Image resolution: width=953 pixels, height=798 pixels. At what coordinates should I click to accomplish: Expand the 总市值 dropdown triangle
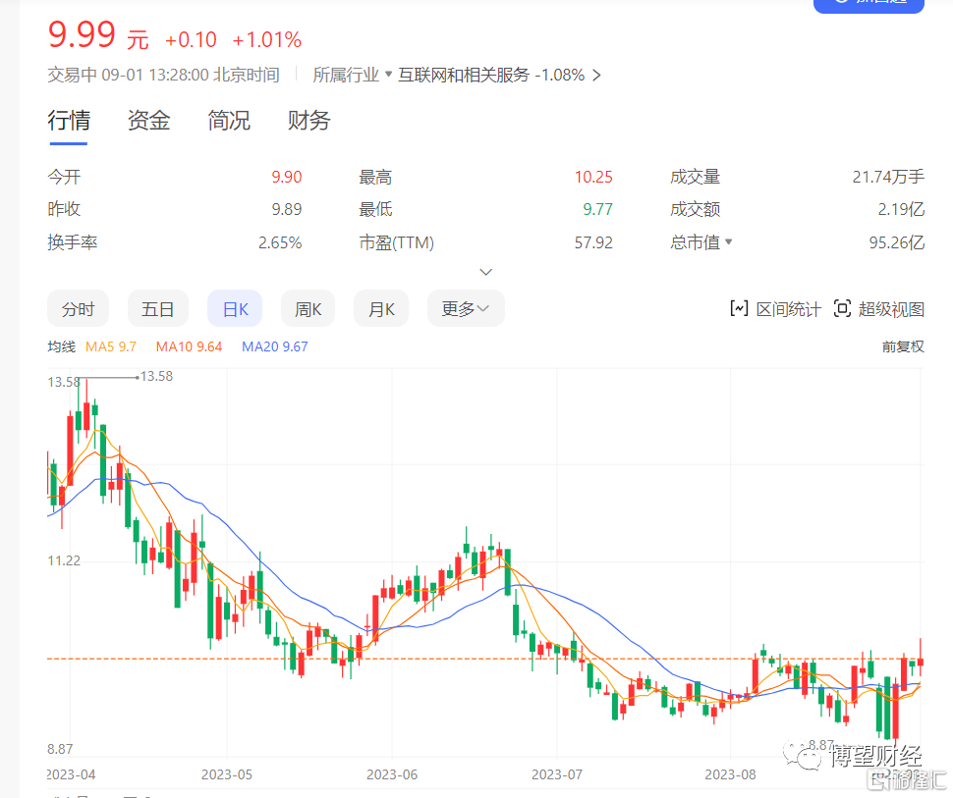(x=729, y=241)
